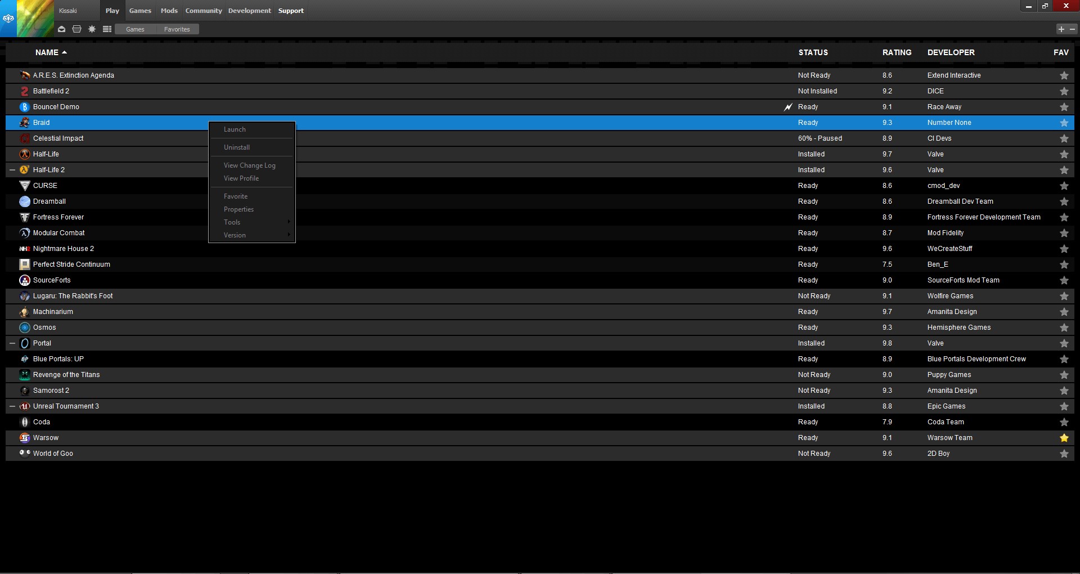Toggle favorite star for Warsow

(1064, 438)
